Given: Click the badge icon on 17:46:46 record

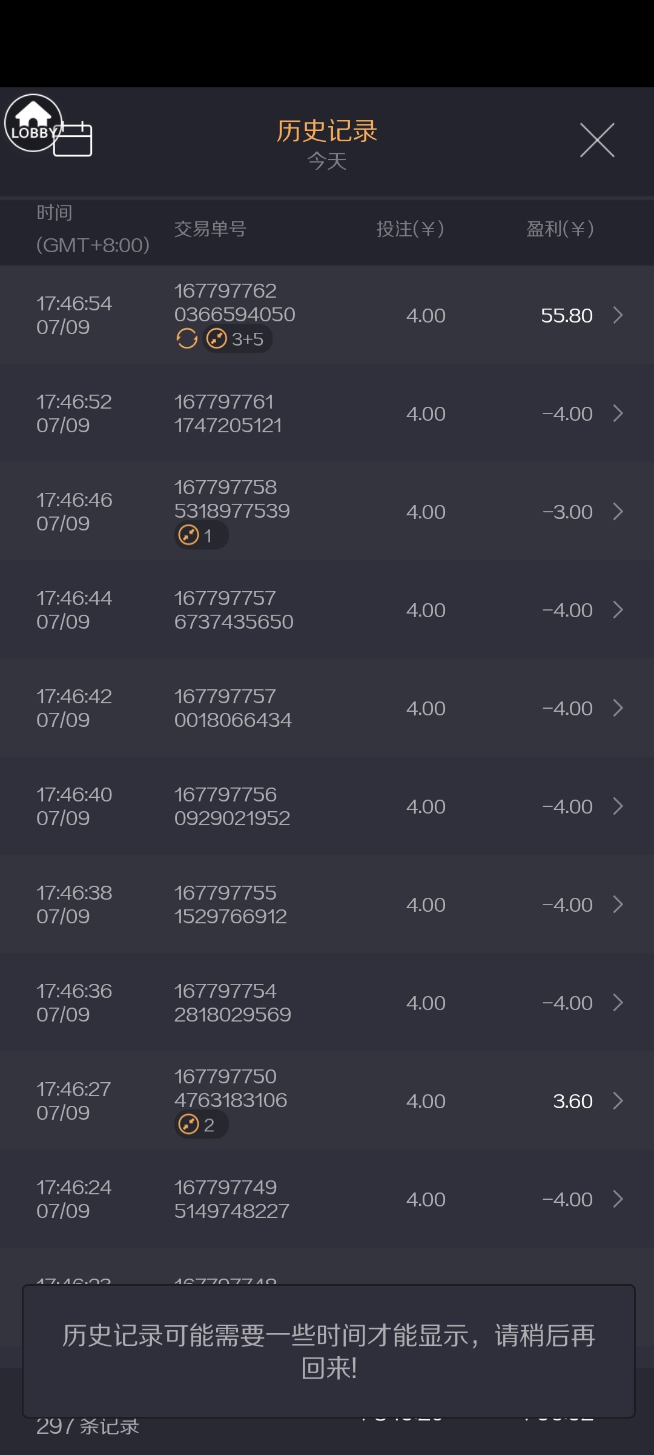Looking at the screenshot, I should click(x=189, y=535).
